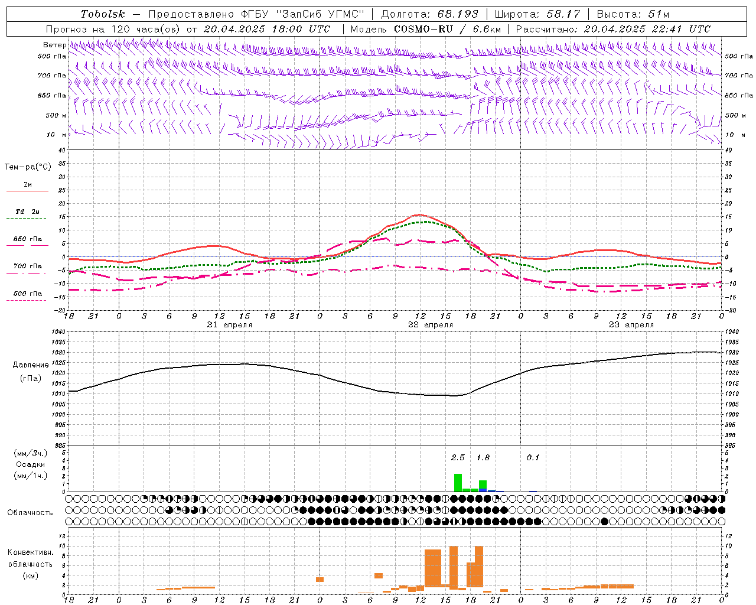The width and height of the screenshot is (756, 605).
Task: Click the 'Ветер' wind panel label
Action: tap(54, 45)
